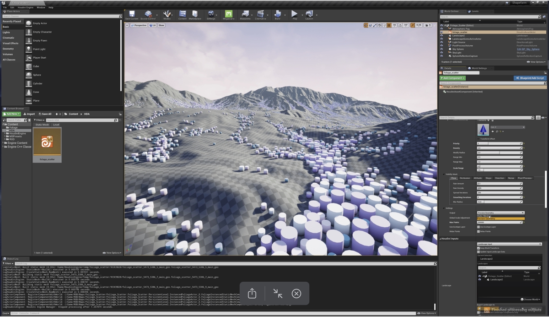Image resolution: width=549 pixels, height=317 pixels.
Task: Click the collapse arrows icon in overlay
Action: 278,294
